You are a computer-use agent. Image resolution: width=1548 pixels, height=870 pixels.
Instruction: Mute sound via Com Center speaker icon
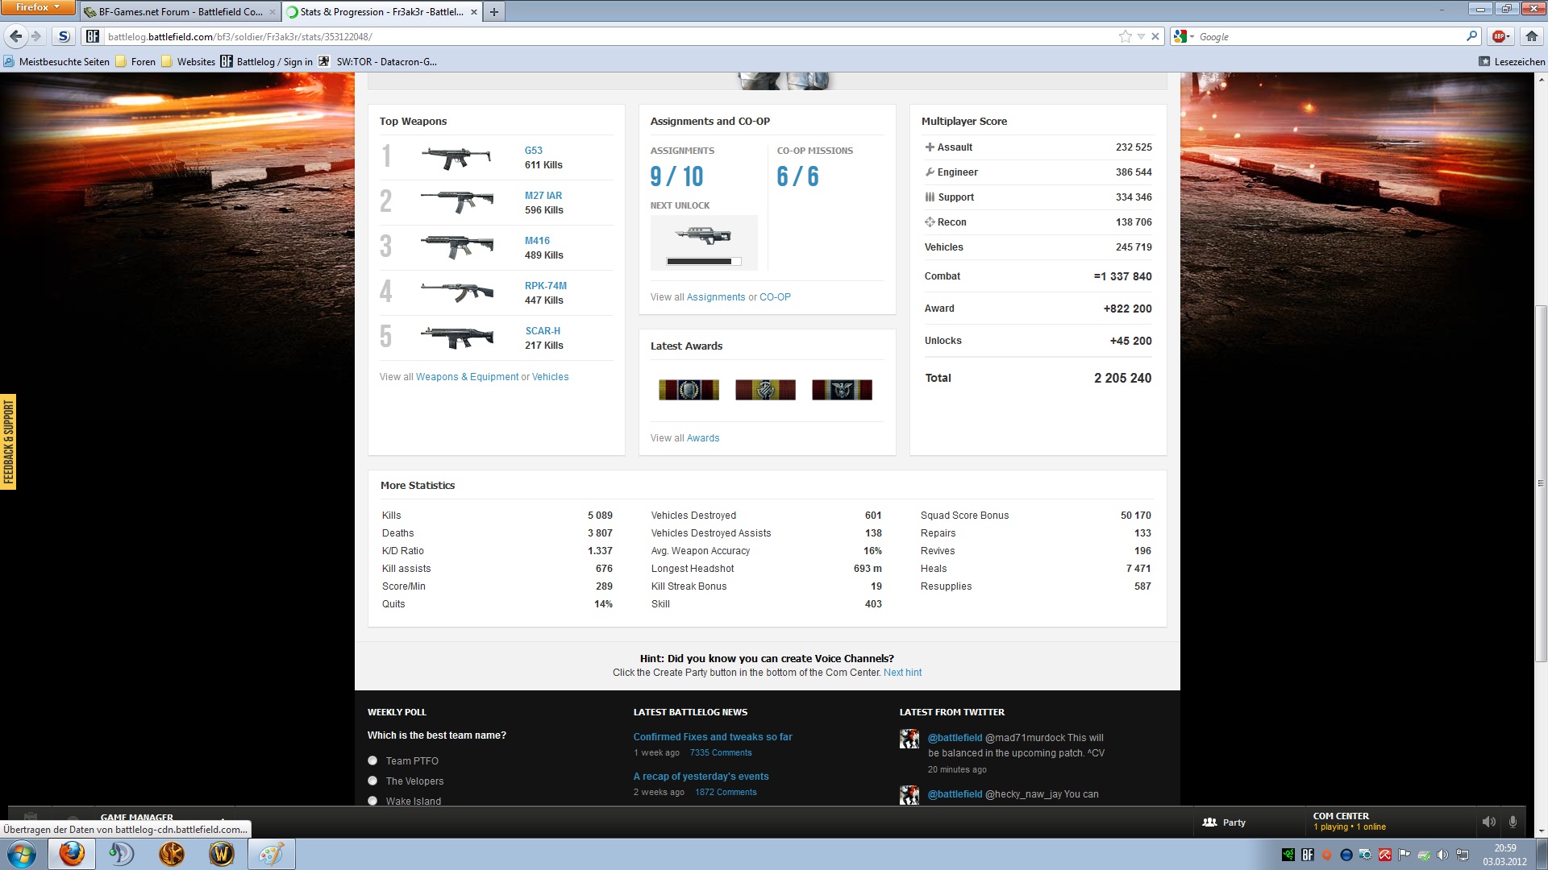click(1488, 822)
